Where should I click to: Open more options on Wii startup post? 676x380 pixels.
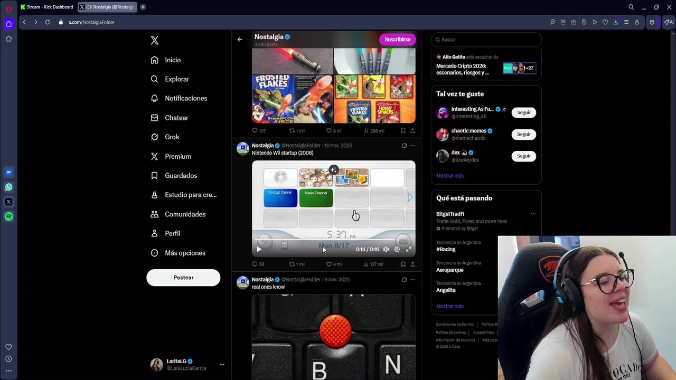[413, 146]
